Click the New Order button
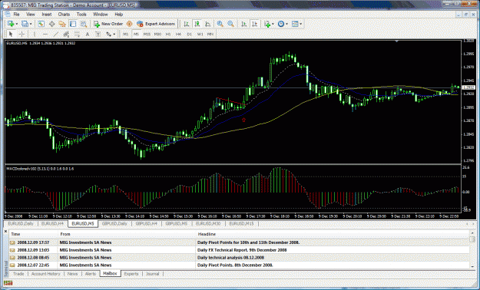Screen dimensions: 480x290 point(108,24)
